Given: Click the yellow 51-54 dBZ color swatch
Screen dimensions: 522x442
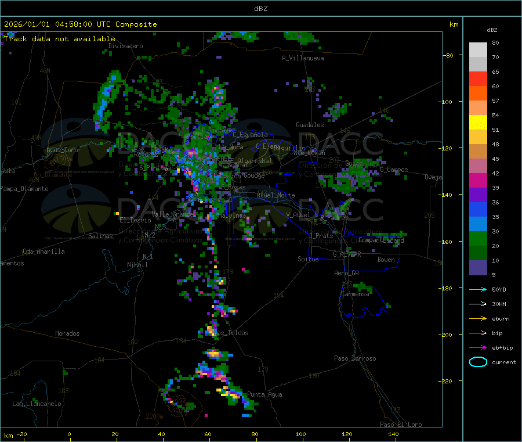Looking at the screenshot, I should [478, 123].
